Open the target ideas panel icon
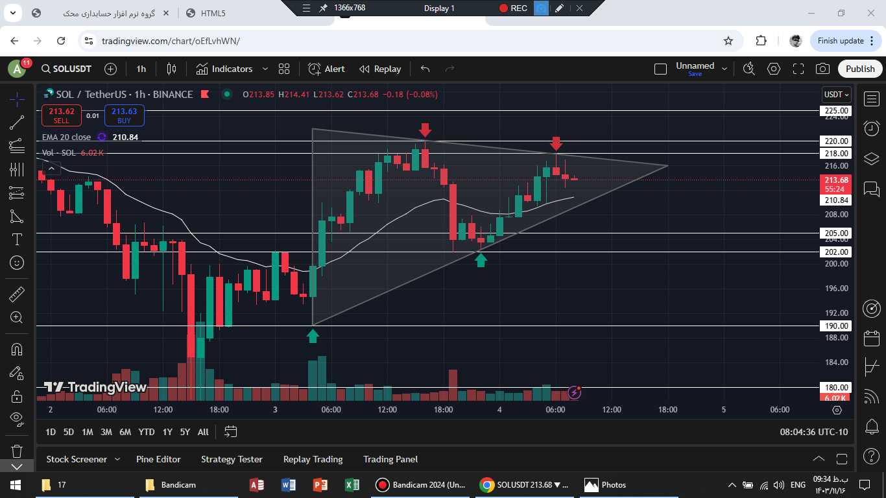 871,308
